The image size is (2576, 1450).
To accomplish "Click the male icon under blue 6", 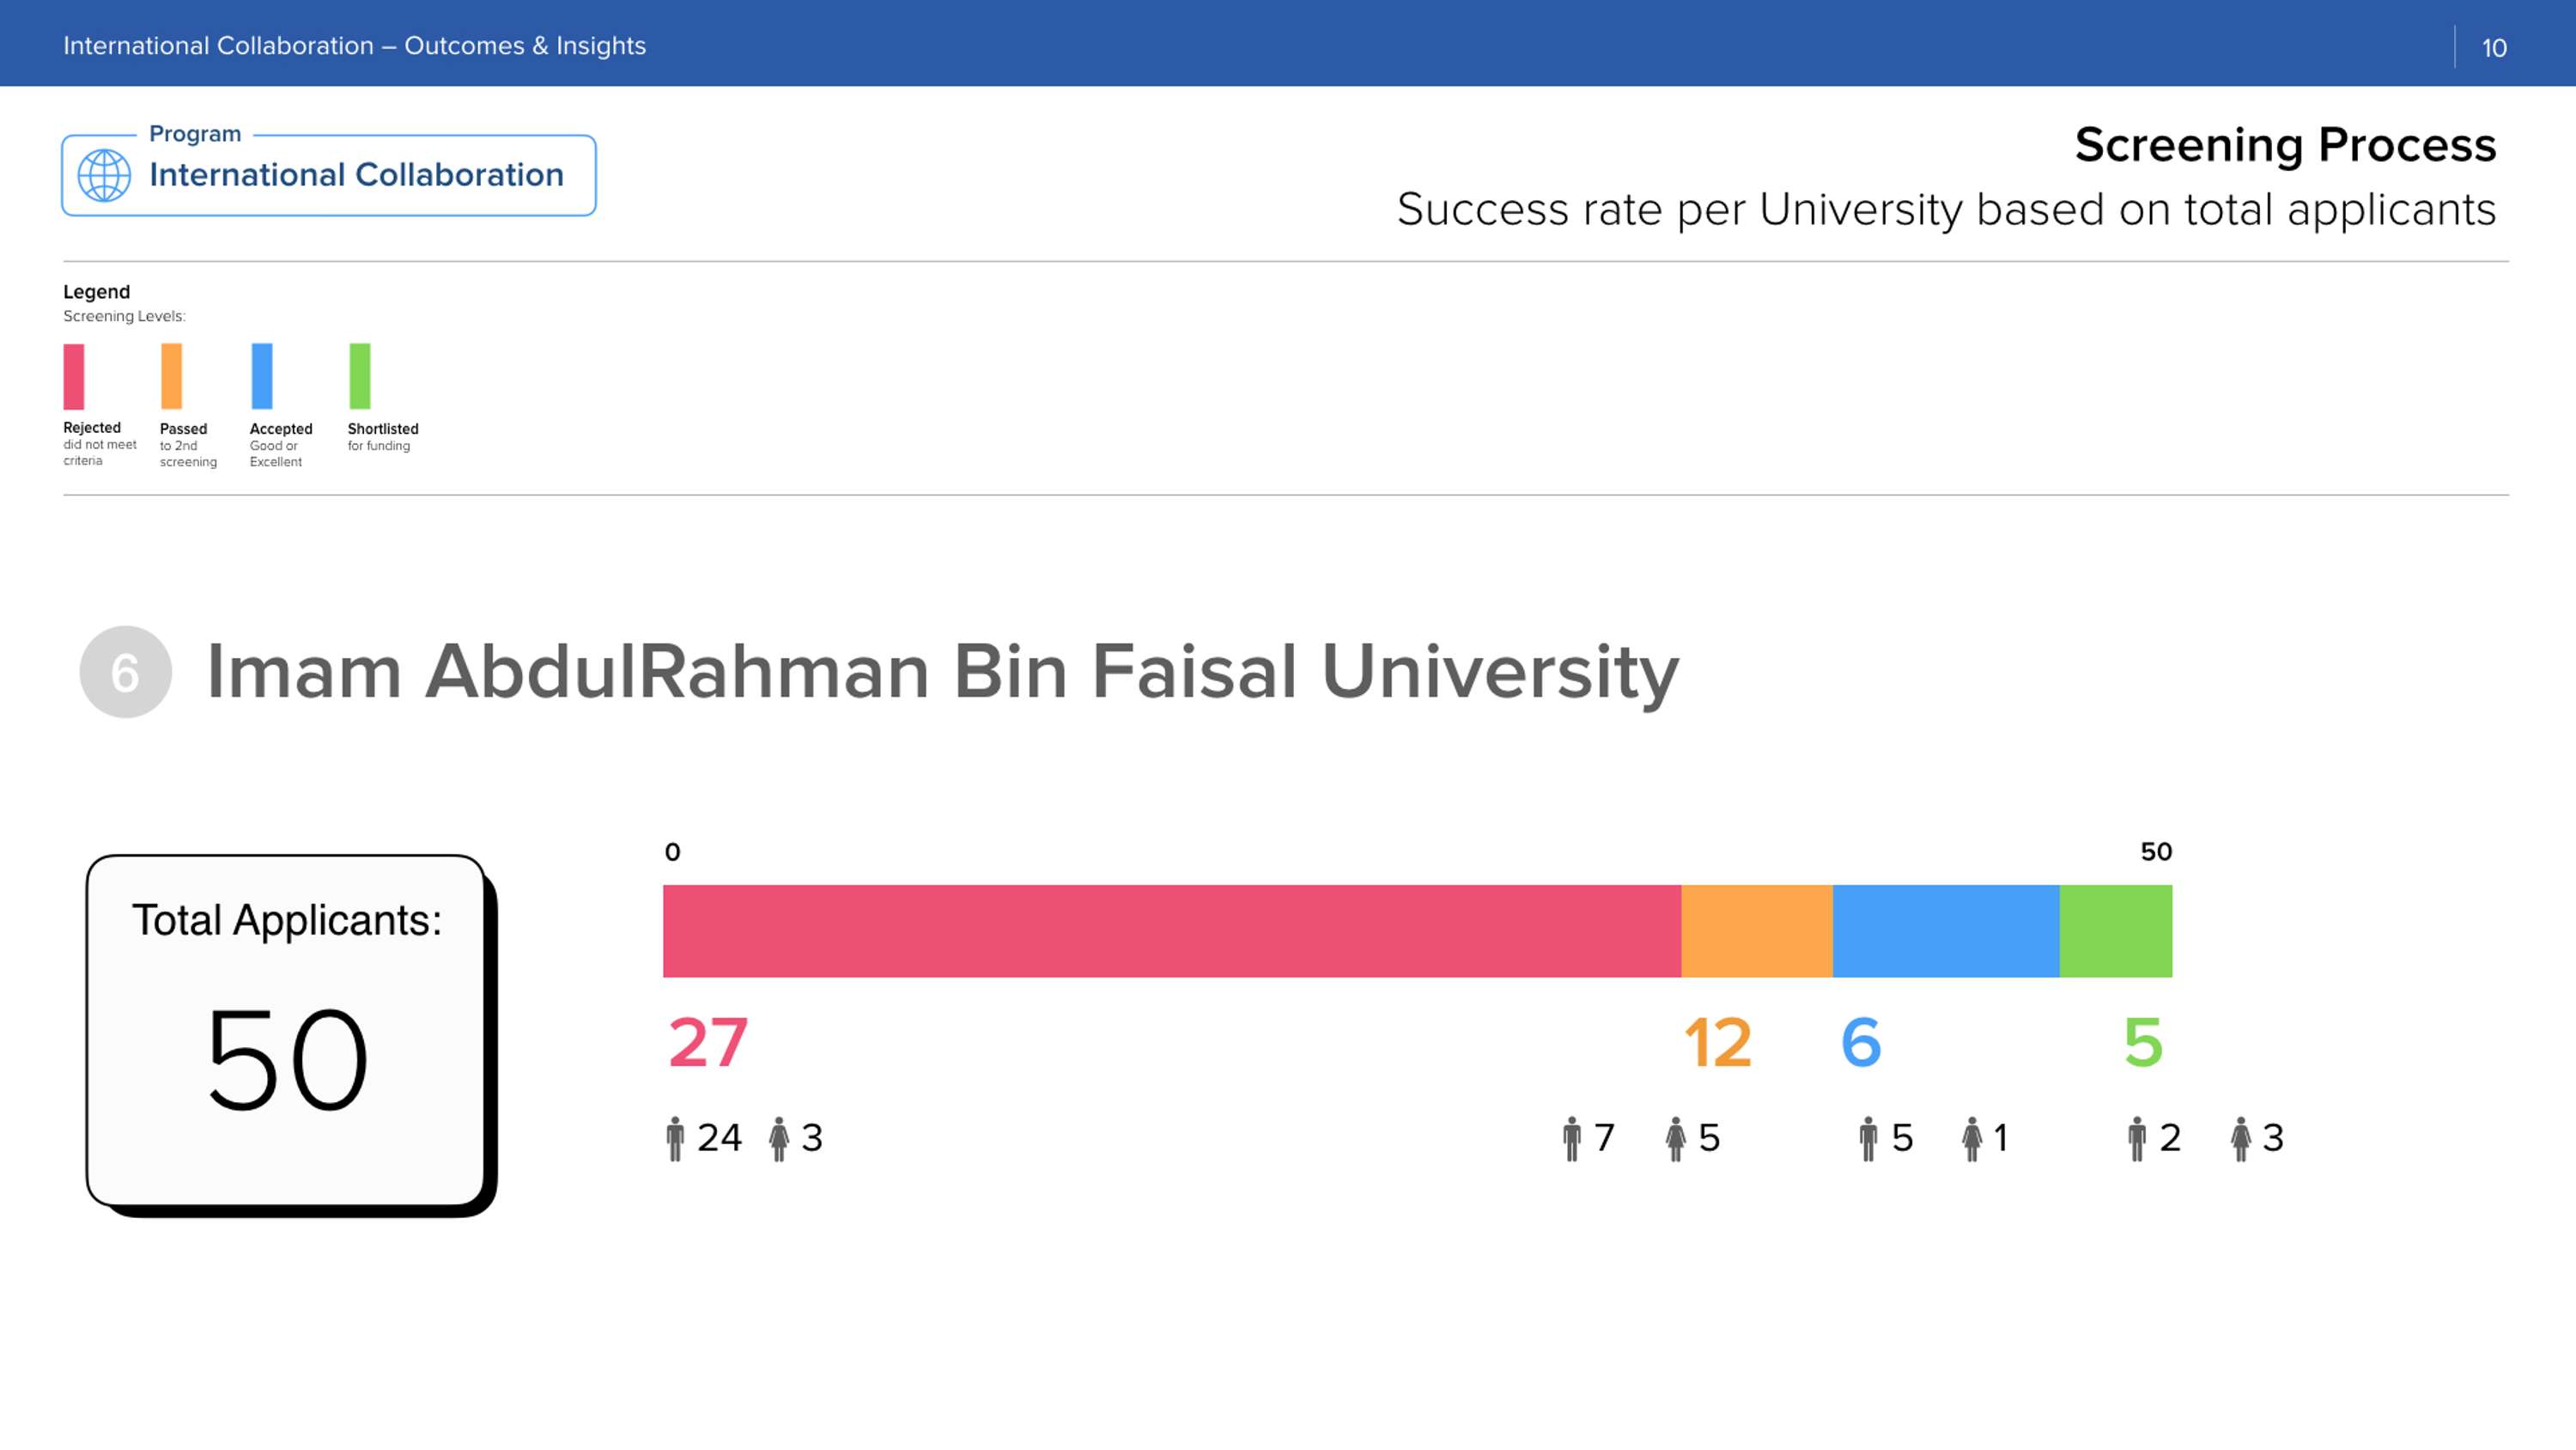I will pyautogui.click(x=1868, y=1139).
